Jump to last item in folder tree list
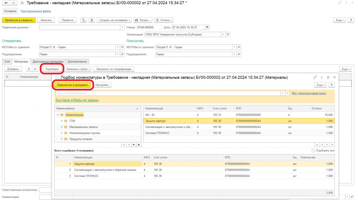 (138, 145)
